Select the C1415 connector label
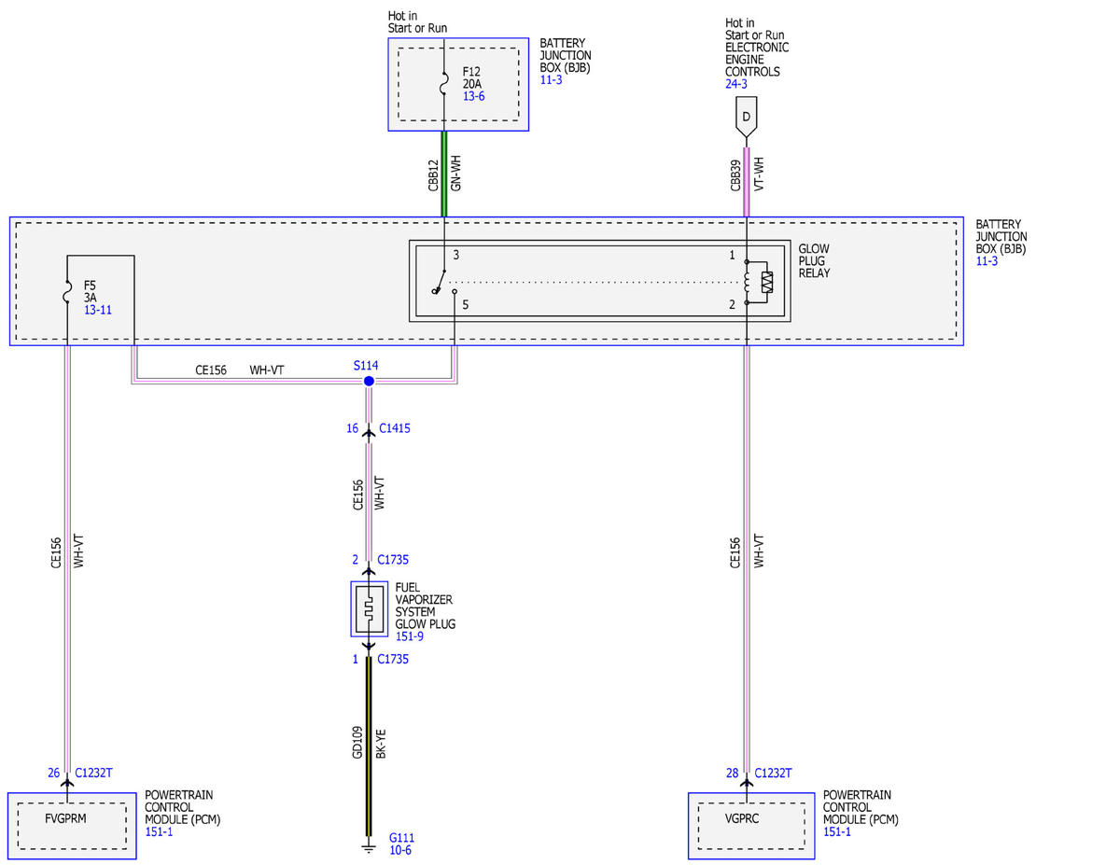This screenshot has height=865, width=1120. [394, 429]
